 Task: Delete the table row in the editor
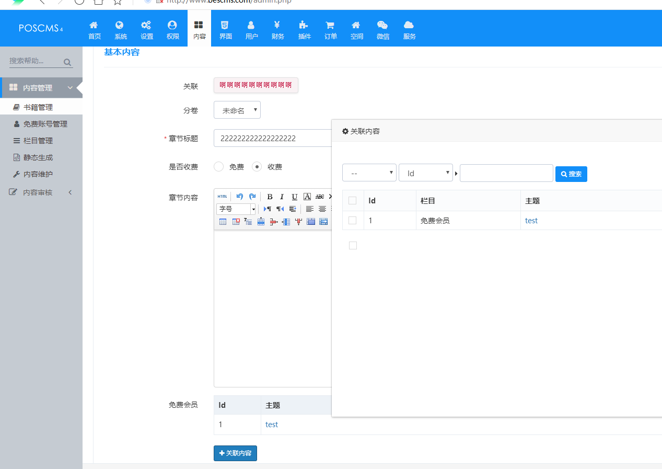(x=273, y=222)
